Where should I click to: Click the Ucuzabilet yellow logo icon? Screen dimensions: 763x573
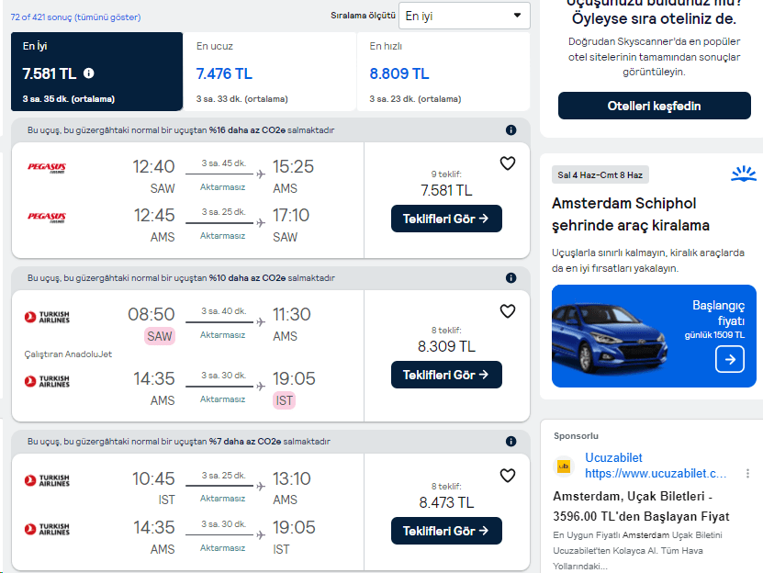(x=565, y=466)
